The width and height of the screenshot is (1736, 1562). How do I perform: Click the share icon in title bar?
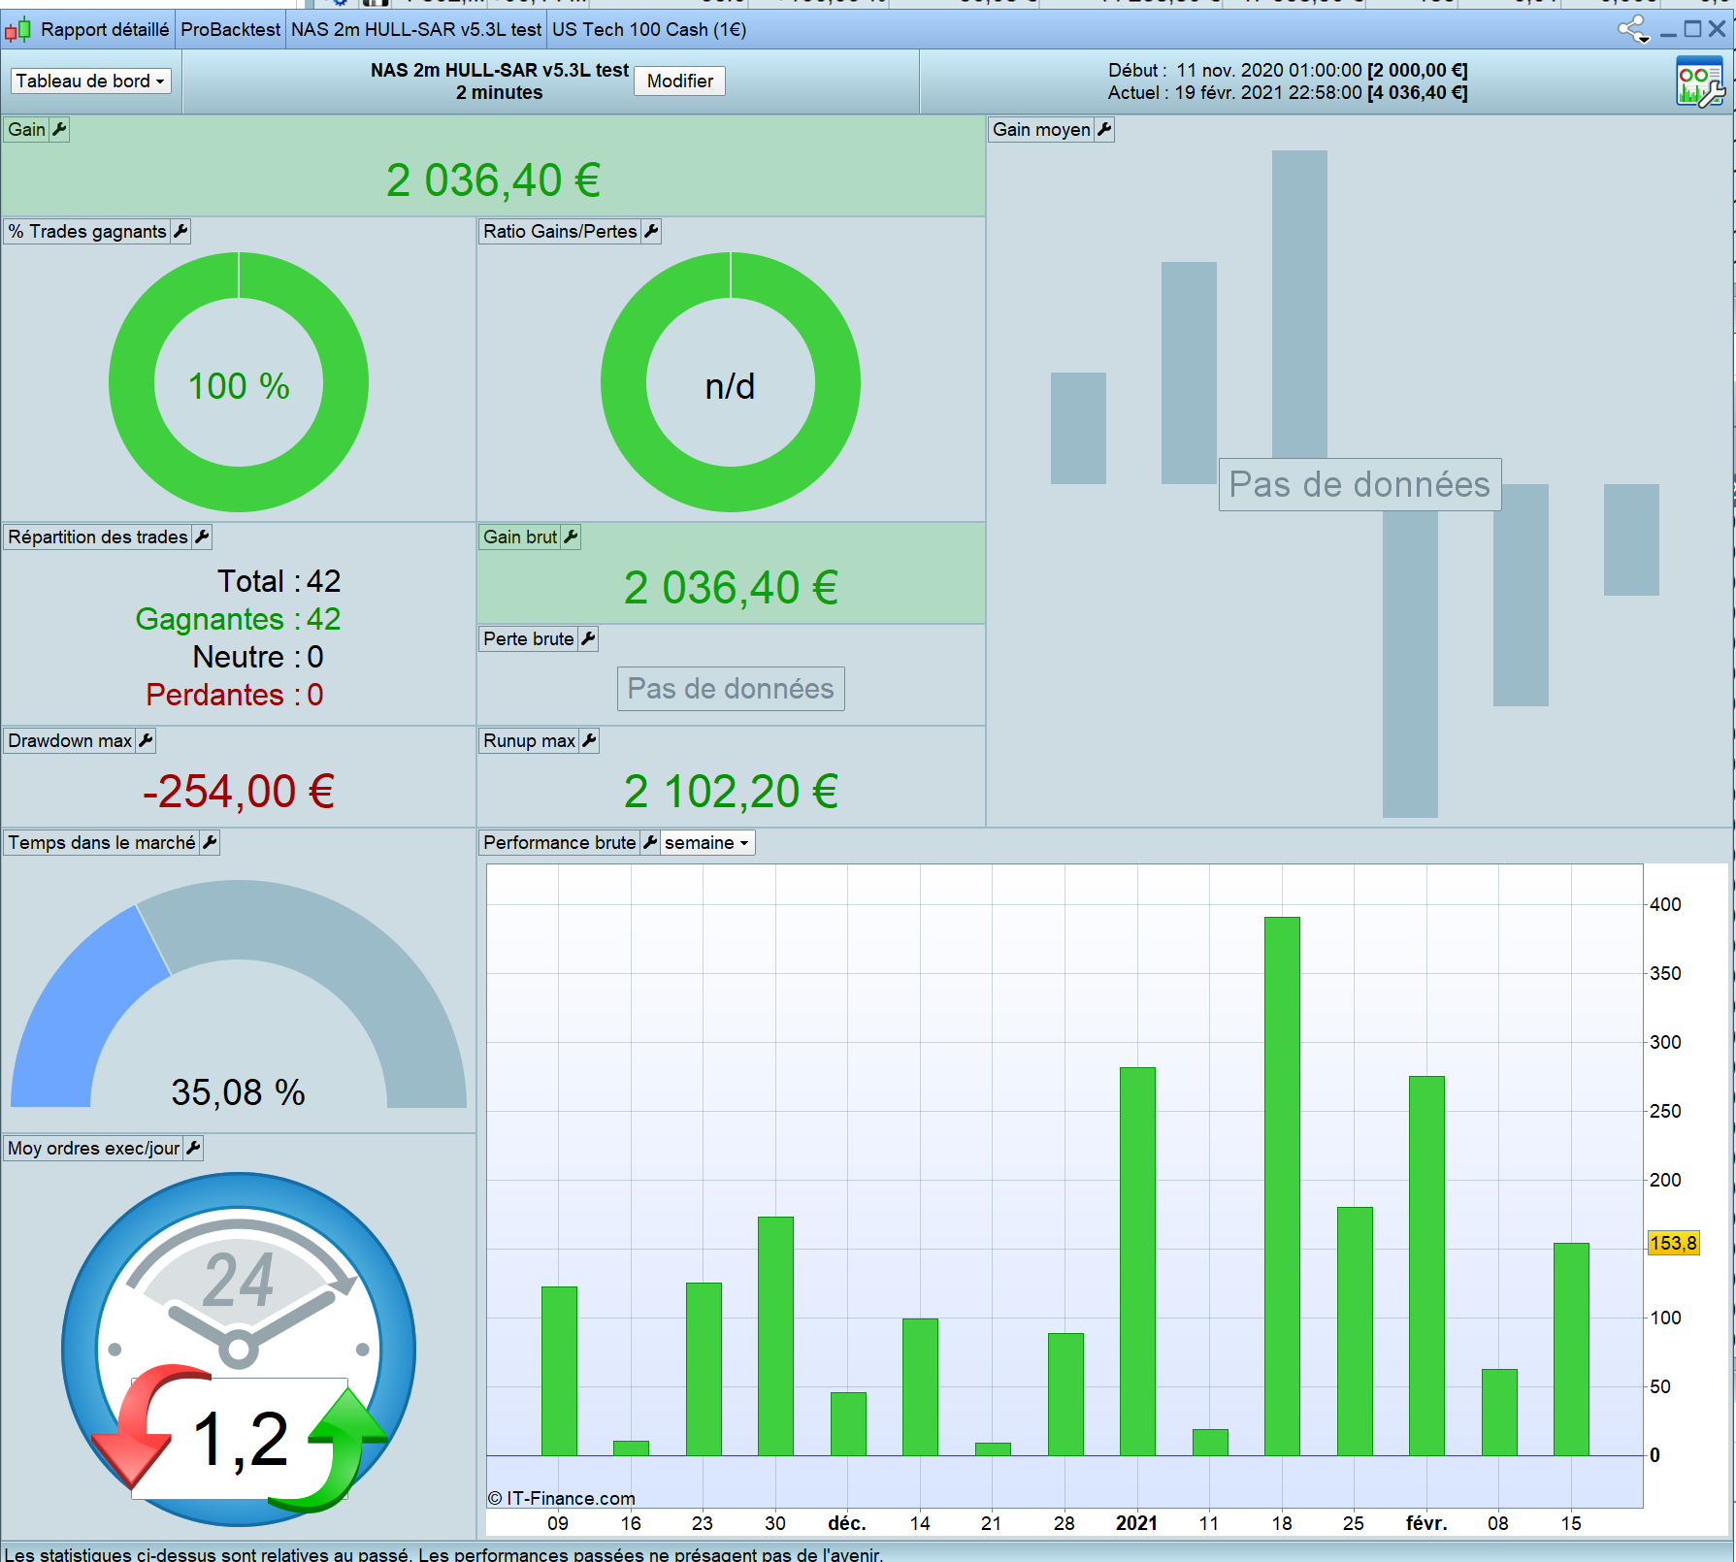pos(1633,29)
